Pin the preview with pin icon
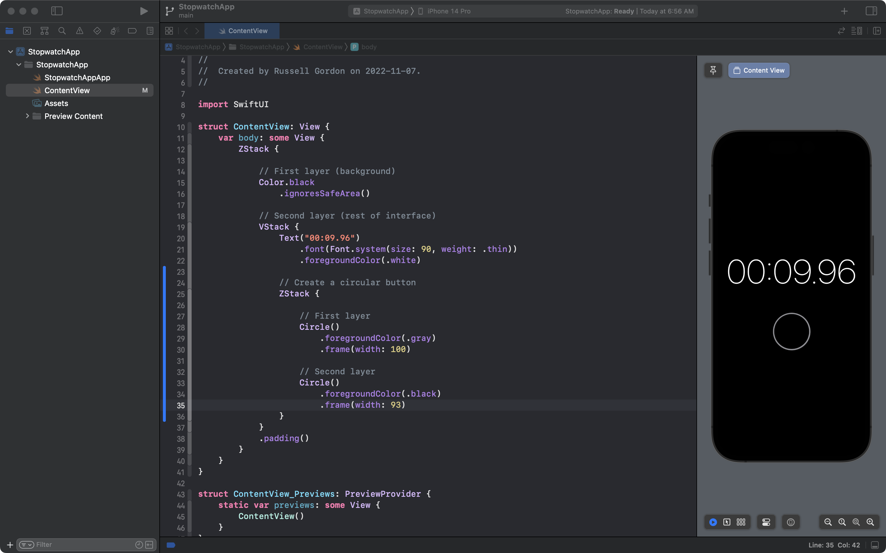The height and width of the screenshot is (553, 886). pyautogui.click(x=713, y=70)
